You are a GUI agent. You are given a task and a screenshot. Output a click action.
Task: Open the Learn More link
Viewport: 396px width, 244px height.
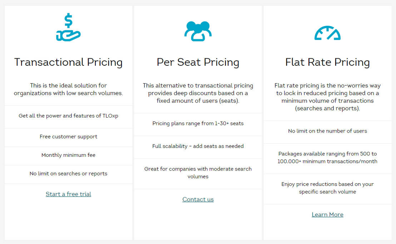[x=327, y=214]
